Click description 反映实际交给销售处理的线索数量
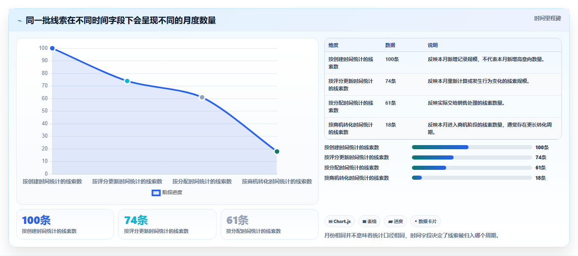Viewport: 578px width, 256px height. coord(466,103)
